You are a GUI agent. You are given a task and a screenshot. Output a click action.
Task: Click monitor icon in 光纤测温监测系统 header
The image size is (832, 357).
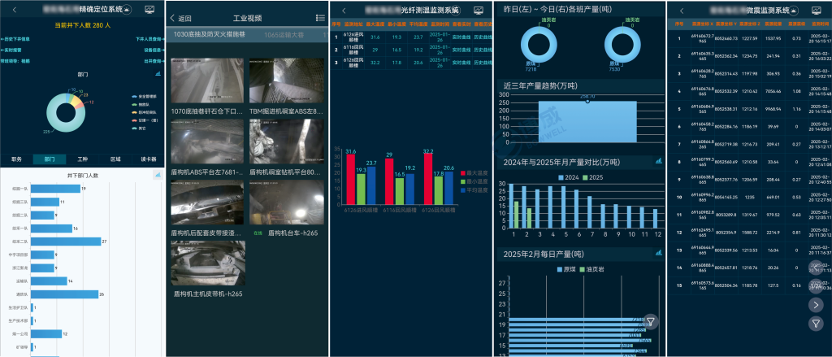pyautogui.click(x=479, y=10)
